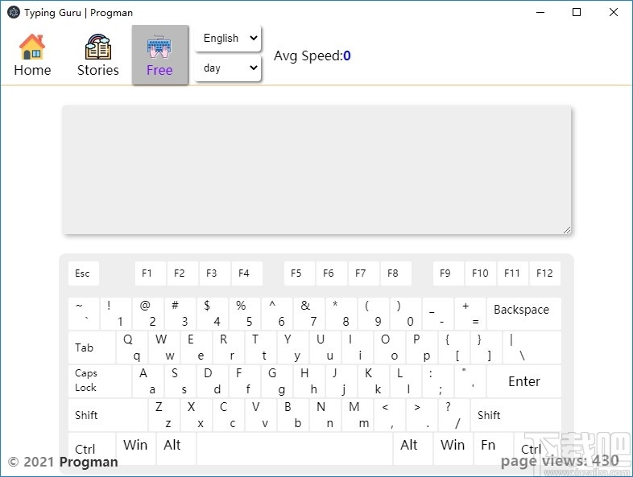Open the day theme dropdown
This screenshot has height=477, width=633.
coord(228,68)
